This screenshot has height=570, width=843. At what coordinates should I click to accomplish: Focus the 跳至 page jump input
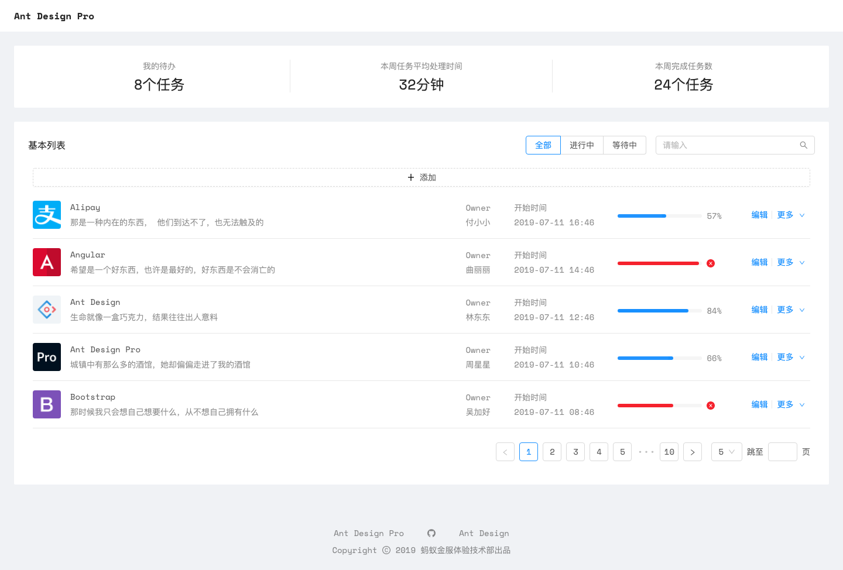783,452
